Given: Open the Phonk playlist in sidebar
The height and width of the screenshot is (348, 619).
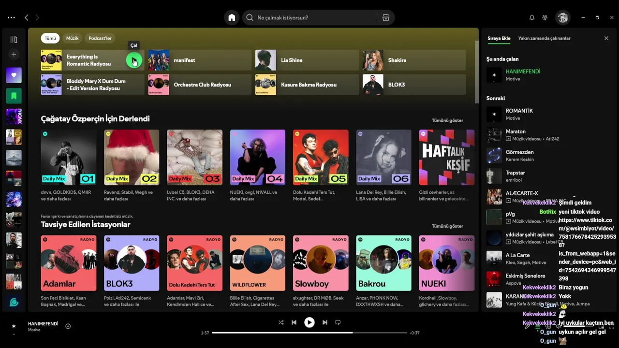Looking at the screenshot, I should pos(14,116).
